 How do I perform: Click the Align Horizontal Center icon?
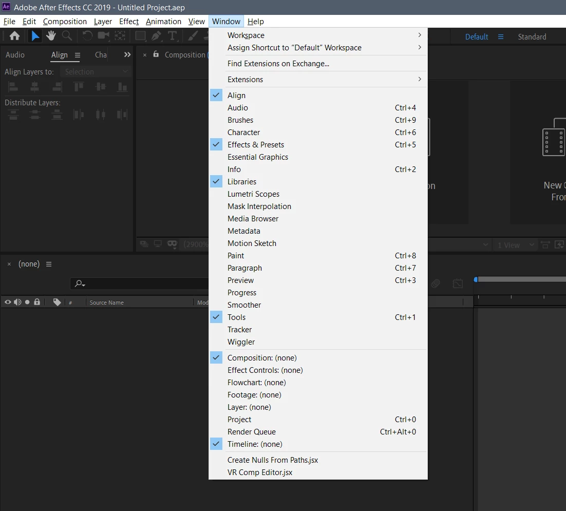(34, 87)
